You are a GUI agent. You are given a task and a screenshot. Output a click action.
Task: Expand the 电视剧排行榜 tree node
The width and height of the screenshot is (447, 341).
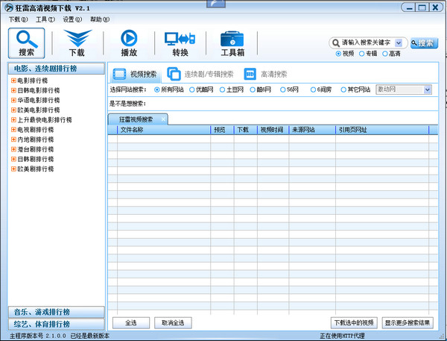13,130
